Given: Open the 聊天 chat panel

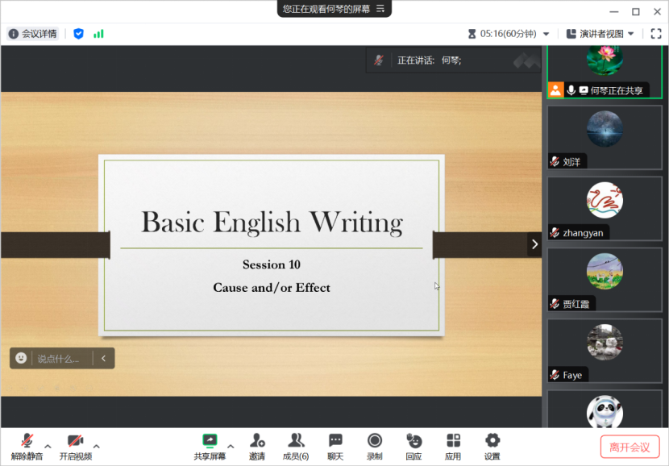Looking at the screenshot, I should (x=335, y=441).
